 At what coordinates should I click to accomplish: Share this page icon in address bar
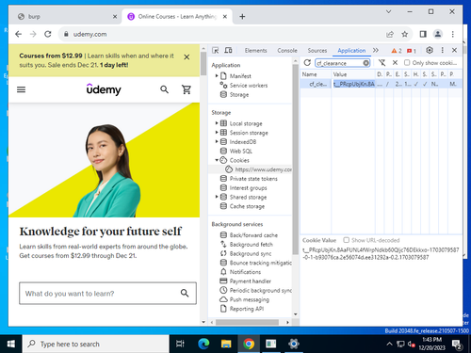[x=390, y=34]
